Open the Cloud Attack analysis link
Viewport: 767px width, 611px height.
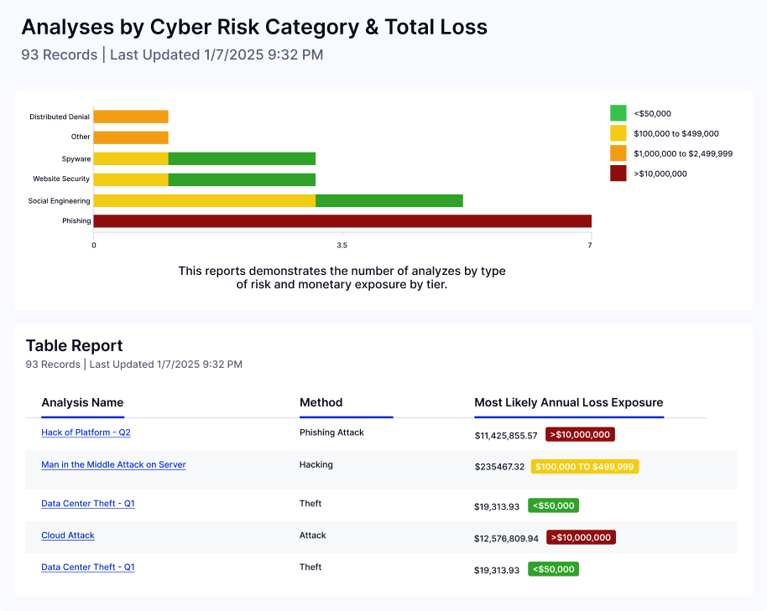[x=67, y=536]
